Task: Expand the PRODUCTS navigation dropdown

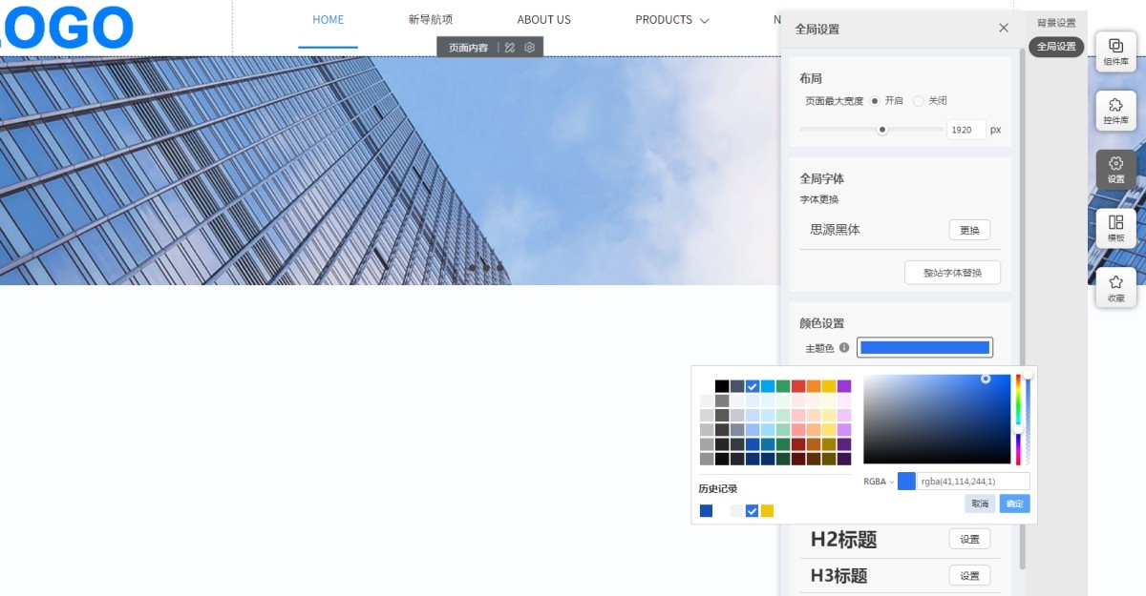Action: [671, 20]
